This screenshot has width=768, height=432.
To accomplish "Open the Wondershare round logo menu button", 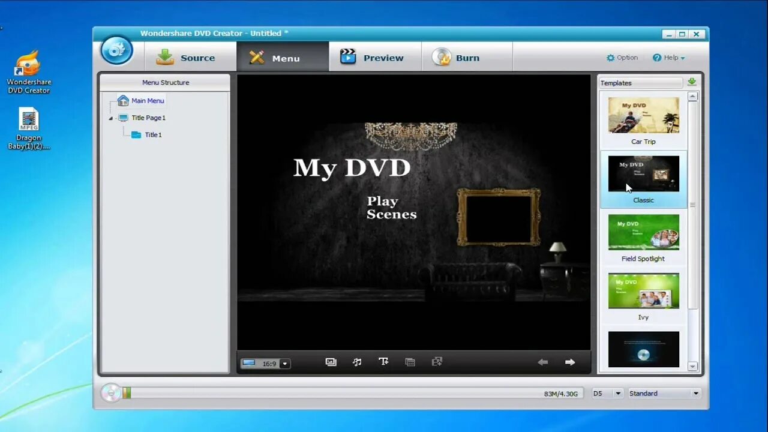I will tap(116, 50).
